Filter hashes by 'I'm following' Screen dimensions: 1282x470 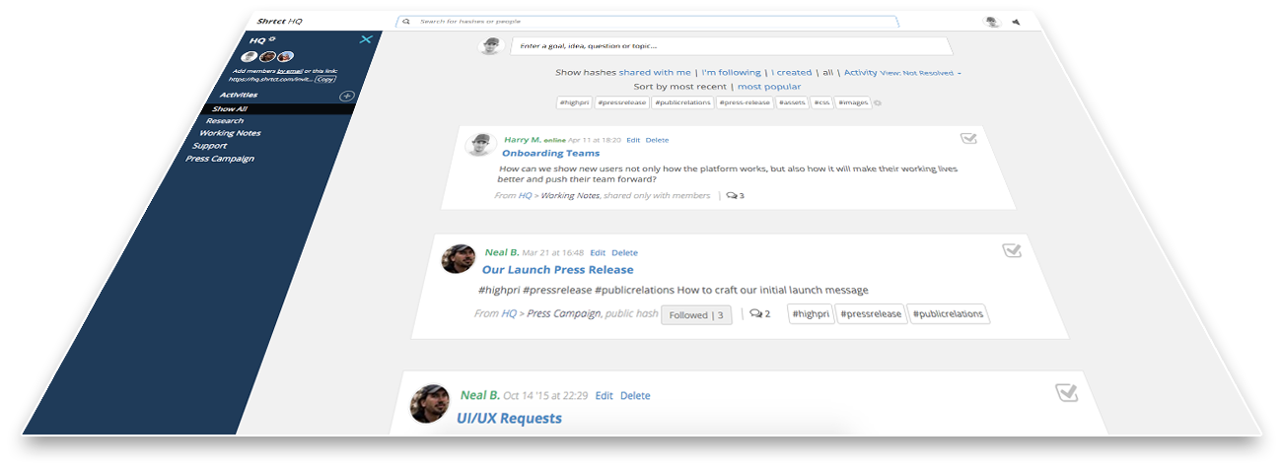[731, 73]
